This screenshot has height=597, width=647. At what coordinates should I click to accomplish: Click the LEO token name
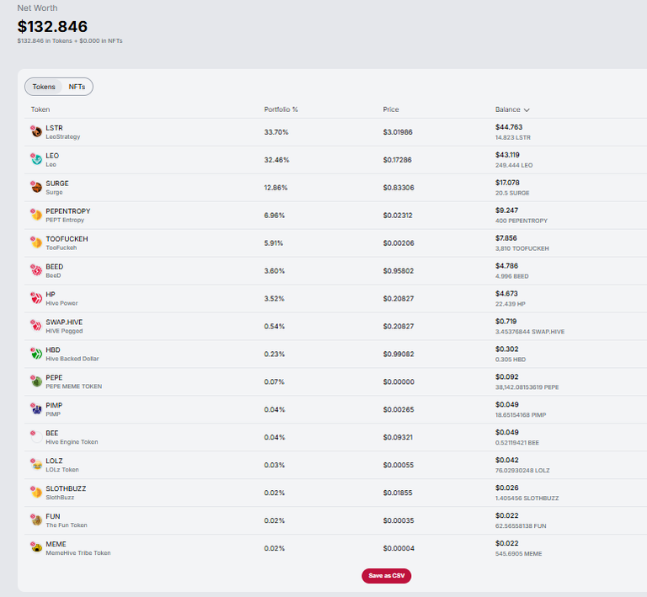tap(52, 156)
